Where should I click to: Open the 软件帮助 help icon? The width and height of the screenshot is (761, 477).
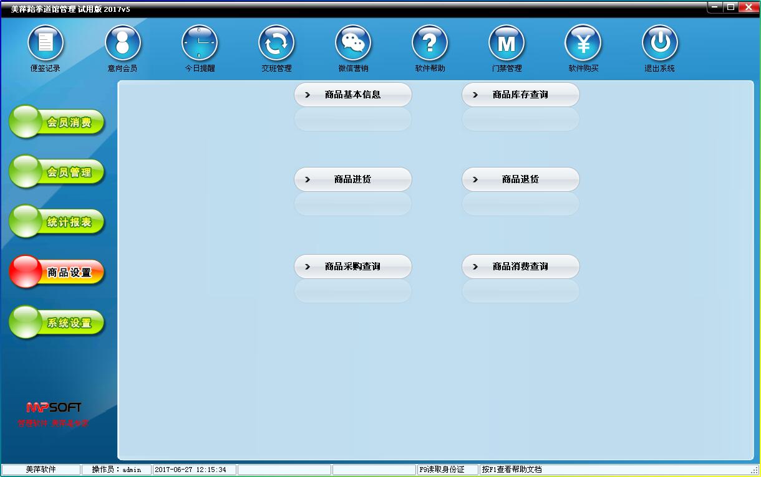(x=430, y=42)
